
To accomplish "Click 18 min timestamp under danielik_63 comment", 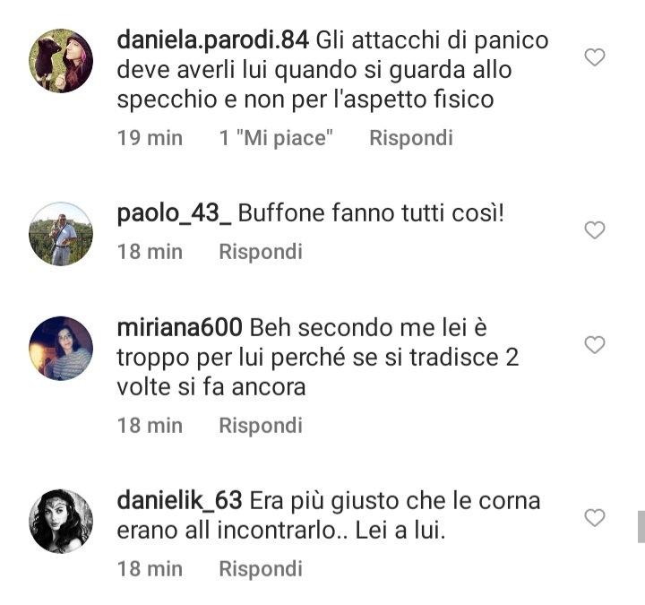I will pyautogui.click(x=150, y=569).
